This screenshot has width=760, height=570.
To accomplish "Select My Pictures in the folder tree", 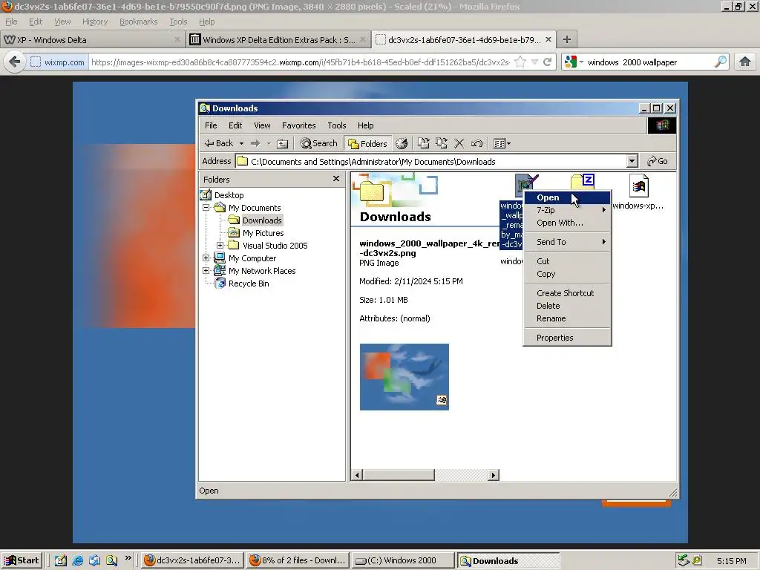I will 263,233.
